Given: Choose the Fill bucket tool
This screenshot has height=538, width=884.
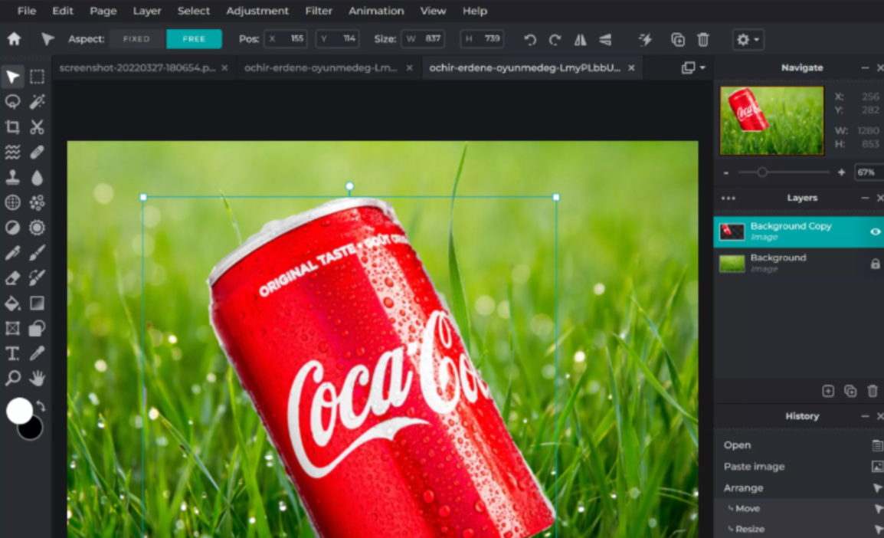Looking at the screenshot, I should click(x=13, y=303).
